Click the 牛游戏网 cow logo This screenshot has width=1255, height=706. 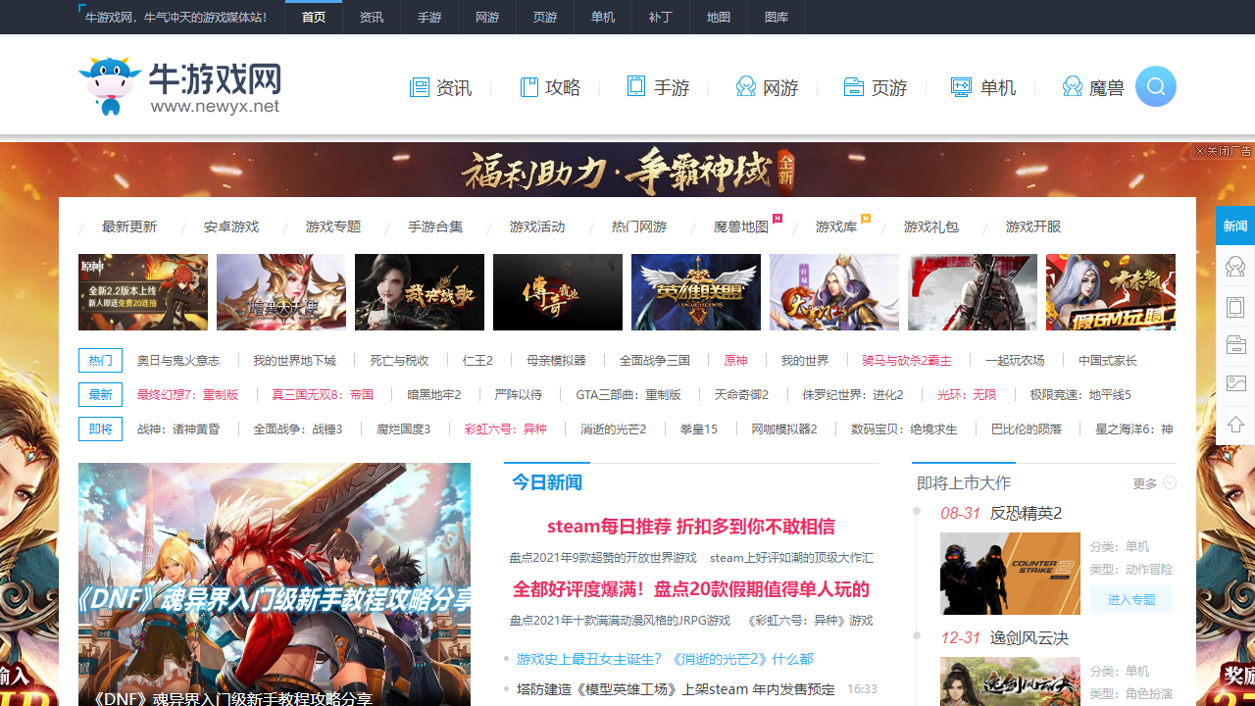[x=181, y=86]
